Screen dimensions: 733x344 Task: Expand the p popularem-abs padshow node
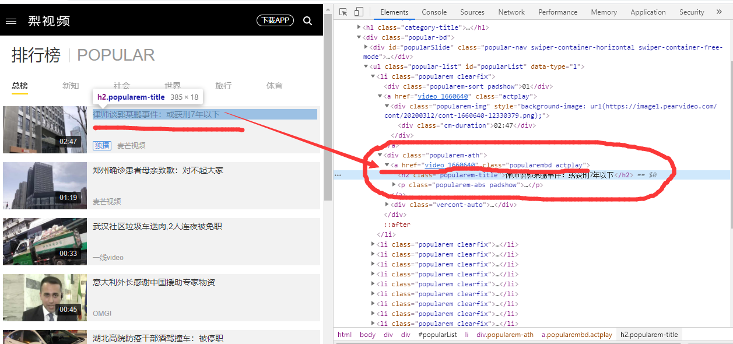[394, 185]
